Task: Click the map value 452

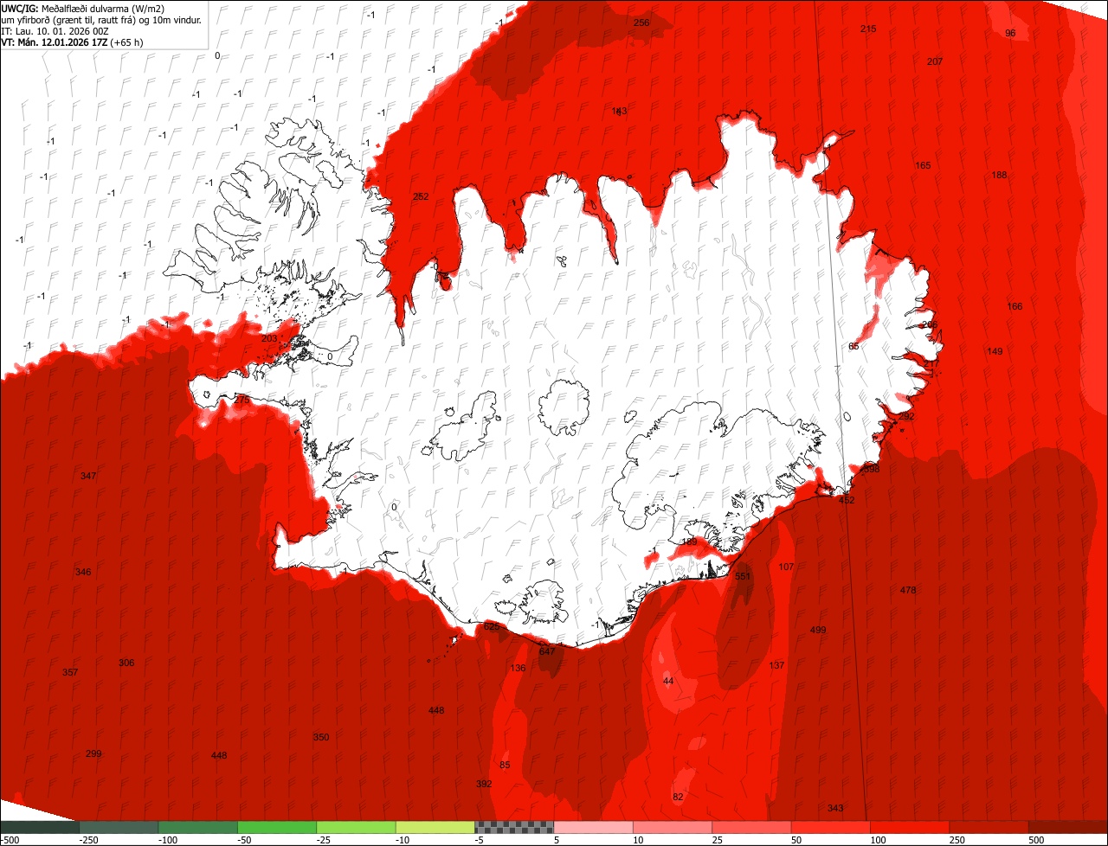Action: click(847, 500)
